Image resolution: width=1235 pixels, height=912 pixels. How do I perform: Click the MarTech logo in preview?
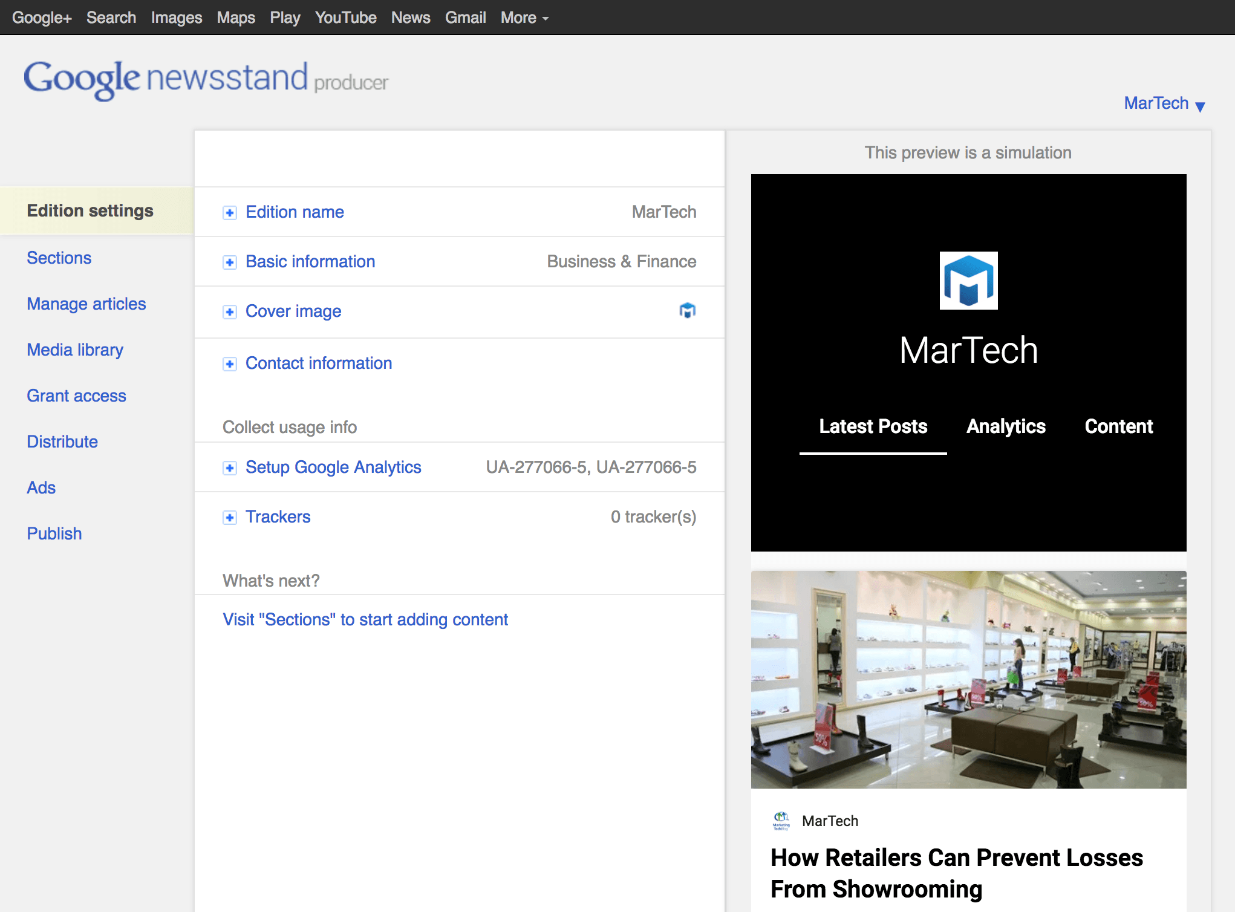[x=969, y=281]
